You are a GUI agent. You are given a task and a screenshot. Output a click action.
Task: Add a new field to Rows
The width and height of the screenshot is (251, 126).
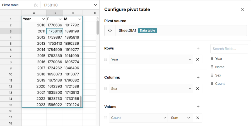click(198, 48)
